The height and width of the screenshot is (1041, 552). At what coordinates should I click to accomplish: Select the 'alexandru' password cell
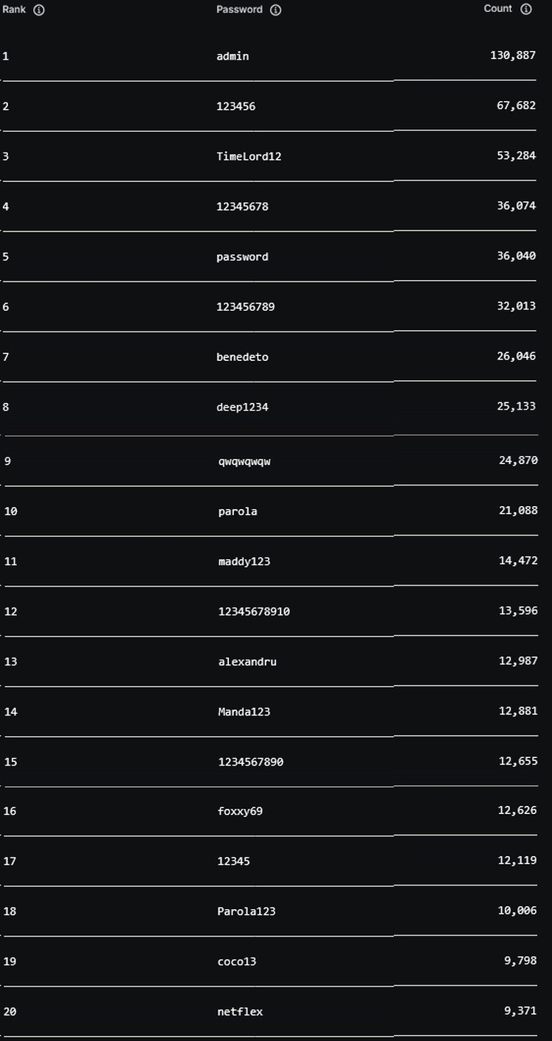(x=247, y=662)
